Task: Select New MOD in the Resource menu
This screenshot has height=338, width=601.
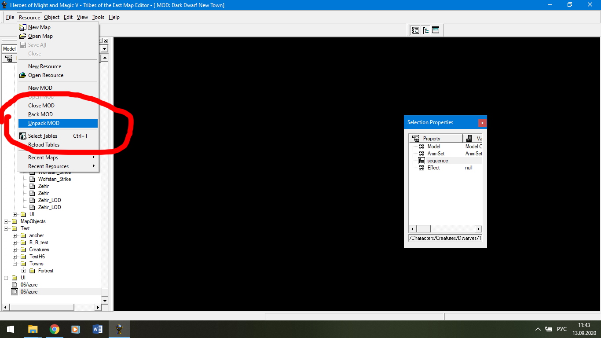Action: coord(58,88)
